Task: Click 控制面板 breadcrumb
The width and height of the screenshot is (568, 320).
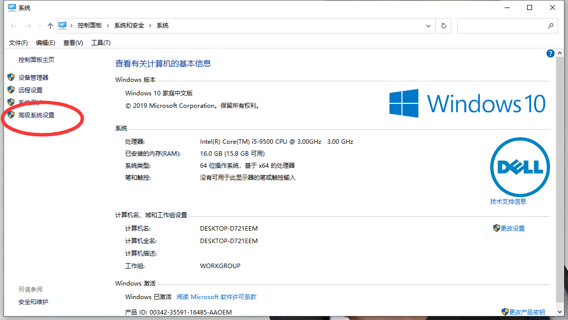Action: [x=89, y=25]
